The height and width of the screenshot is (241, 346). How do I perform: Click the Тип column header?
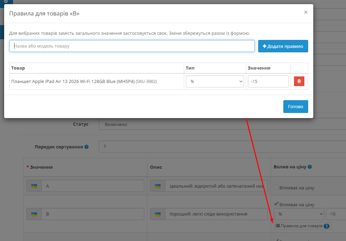coord(190,68)
